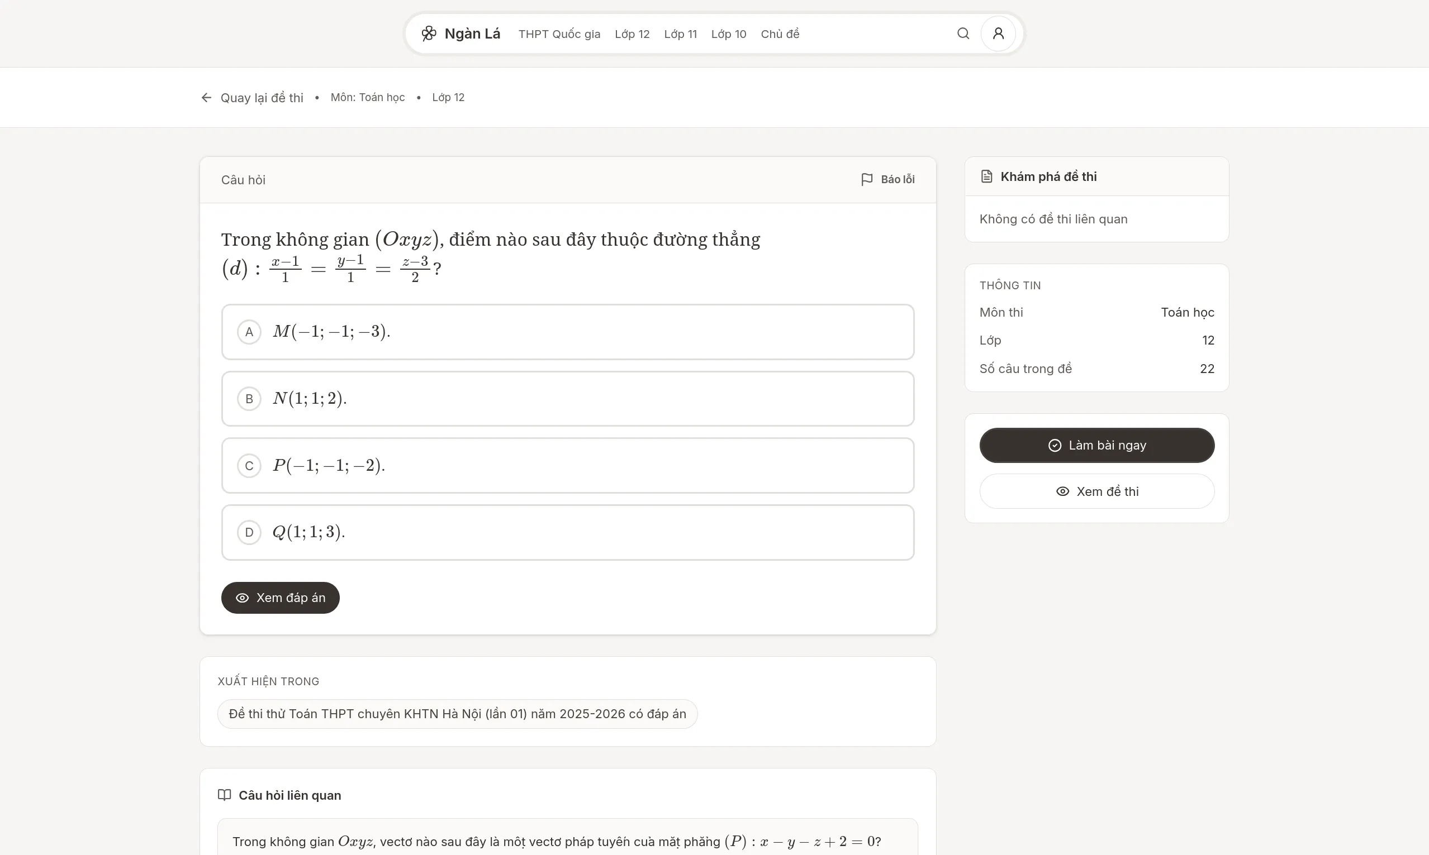Click the book icon beside Câu hỏi liên quan

pyautogui.click(x=224, y=795)
